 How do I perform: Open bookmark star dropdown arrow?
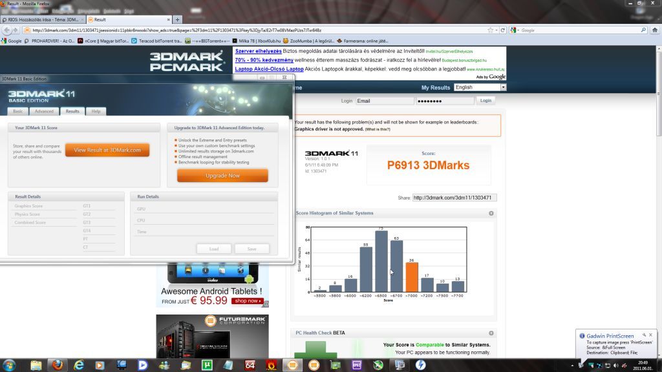496,30
